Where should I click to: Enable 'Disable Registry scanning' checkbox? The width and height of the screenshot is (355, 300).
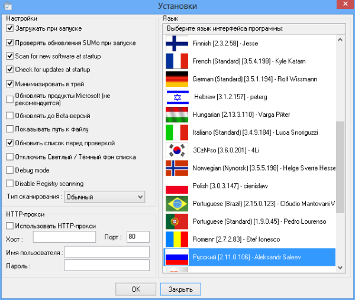(x=9, y=184)
